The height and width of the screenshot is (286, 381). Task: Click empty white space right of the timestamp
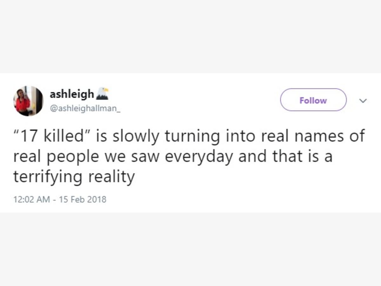(x=238, y=200)
